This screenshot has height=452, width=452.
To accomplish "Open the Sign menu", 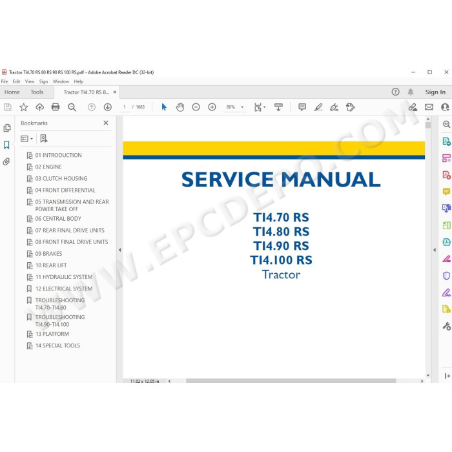I will pyautogui.click(x=43, y=81).
